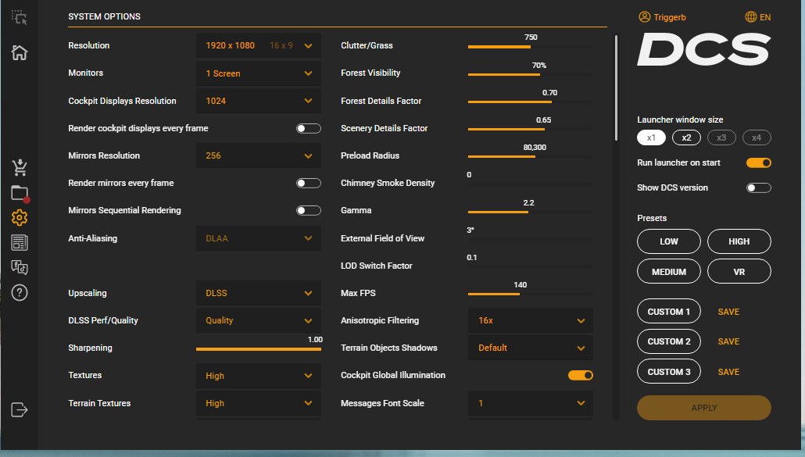Open the Anisotropic Filtering dropdown
Viewport: 805px width, 457px height.
coord(531,320)
